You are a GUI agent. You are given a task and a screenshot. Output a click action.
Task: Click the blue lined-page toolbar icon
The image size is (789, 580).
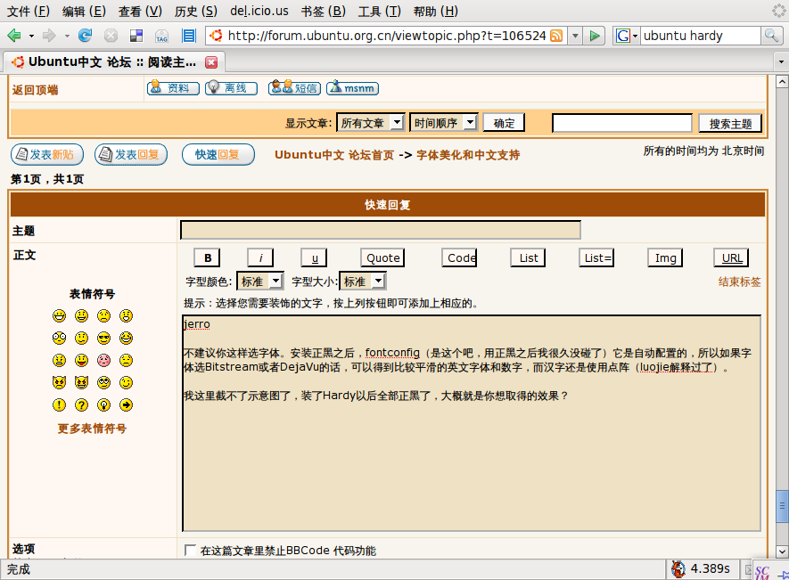coord(189,36)
